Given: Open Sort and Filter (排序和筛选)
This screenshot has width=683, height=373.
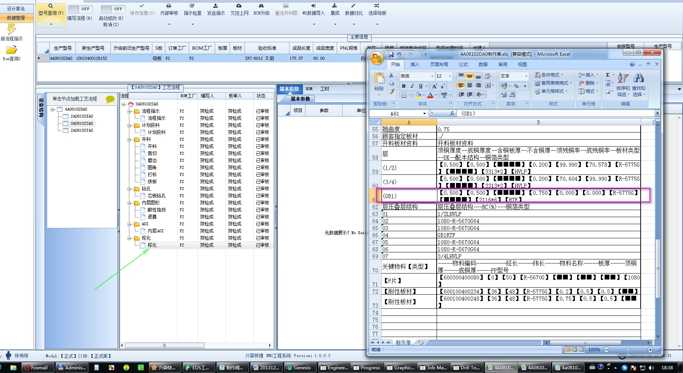Looking at the screenshot, I should tap(623, 85).
